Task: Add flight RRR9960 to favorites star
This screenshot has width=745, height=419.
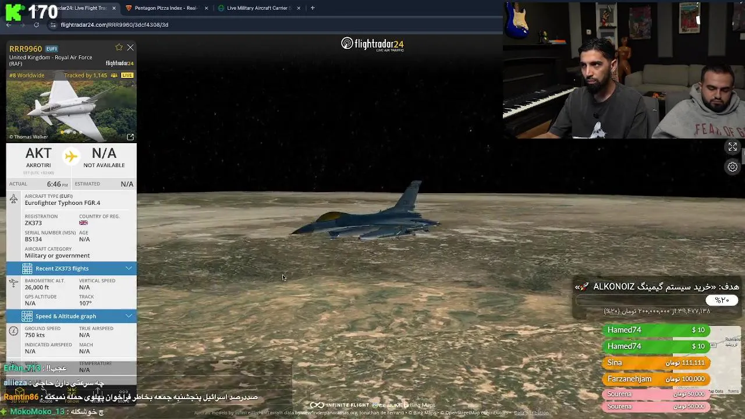Action: coord(119,48)
